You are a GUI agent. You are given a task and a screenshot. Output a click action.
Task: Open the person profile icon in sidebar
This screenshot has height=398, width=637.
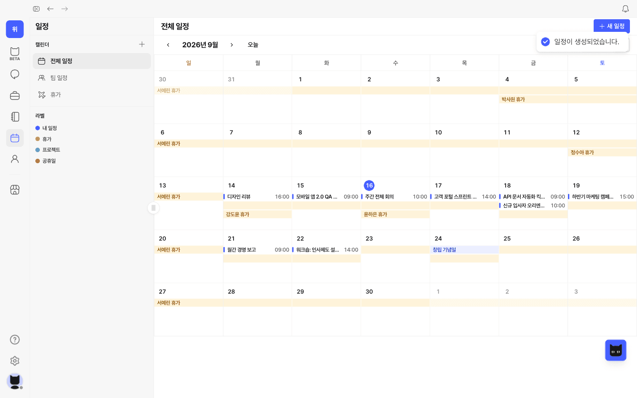[x=15, y=159]
